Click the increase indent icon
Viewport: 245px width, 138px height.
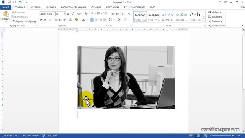click(x=118, y=14)
